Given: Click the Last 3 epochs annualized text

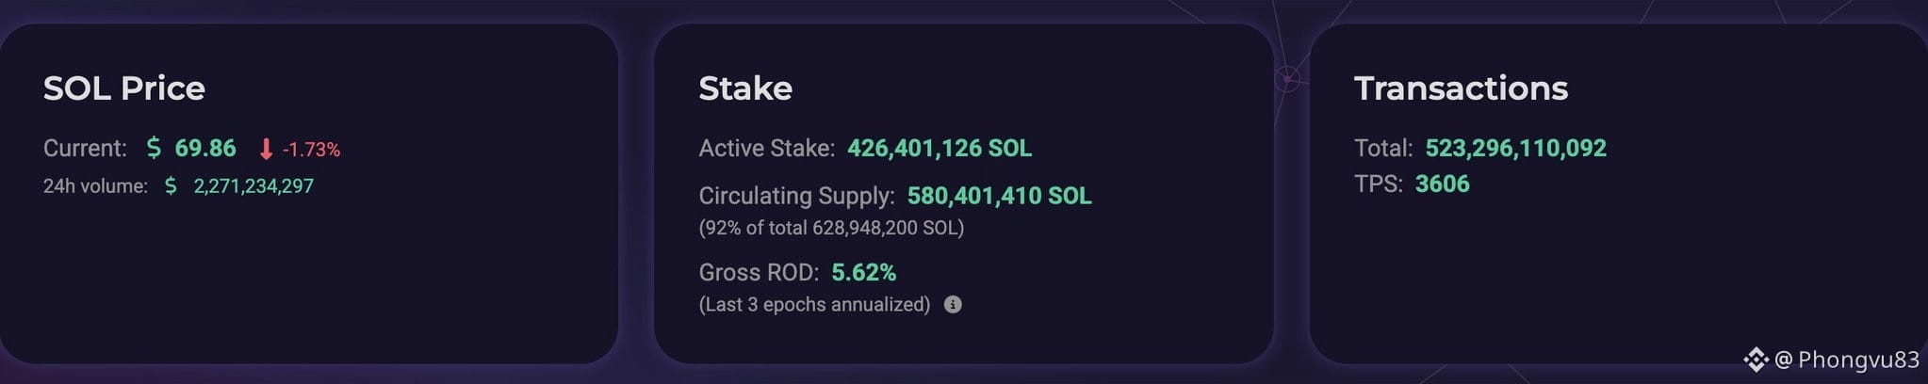Looking at the screenshot, I should pyautogui.click(x=814, y=304).
